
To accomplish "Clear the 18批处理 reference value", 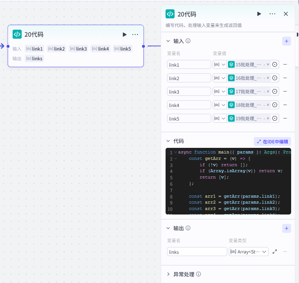I will click(x=268, y=105).
